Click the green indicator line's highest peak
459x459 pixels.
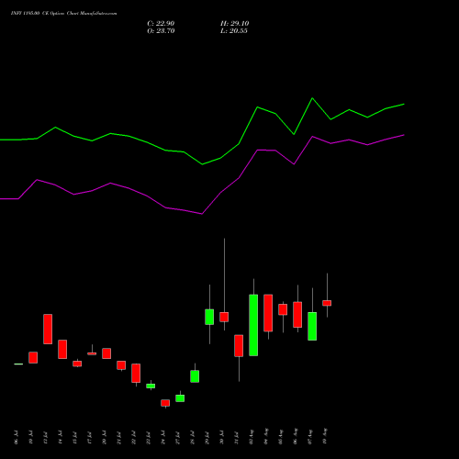coord(312,98)
